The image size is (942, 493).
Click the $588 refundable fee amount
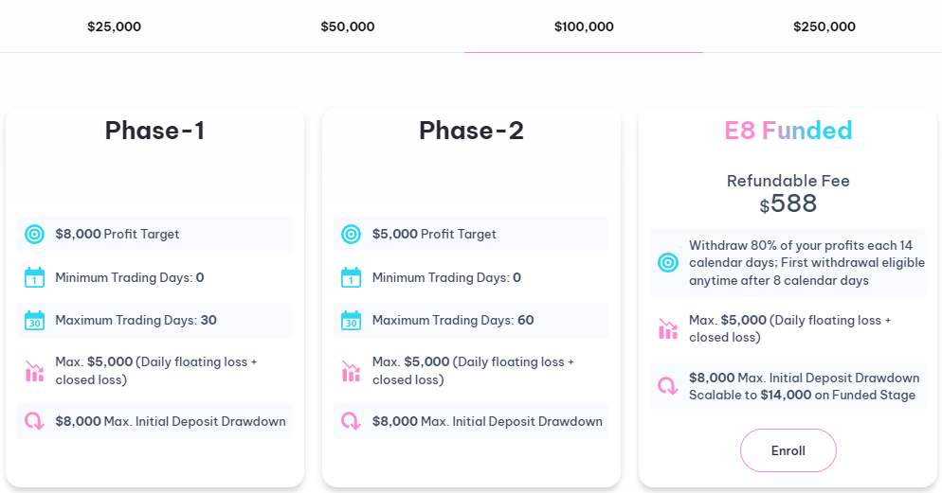[x=788, y=203]
